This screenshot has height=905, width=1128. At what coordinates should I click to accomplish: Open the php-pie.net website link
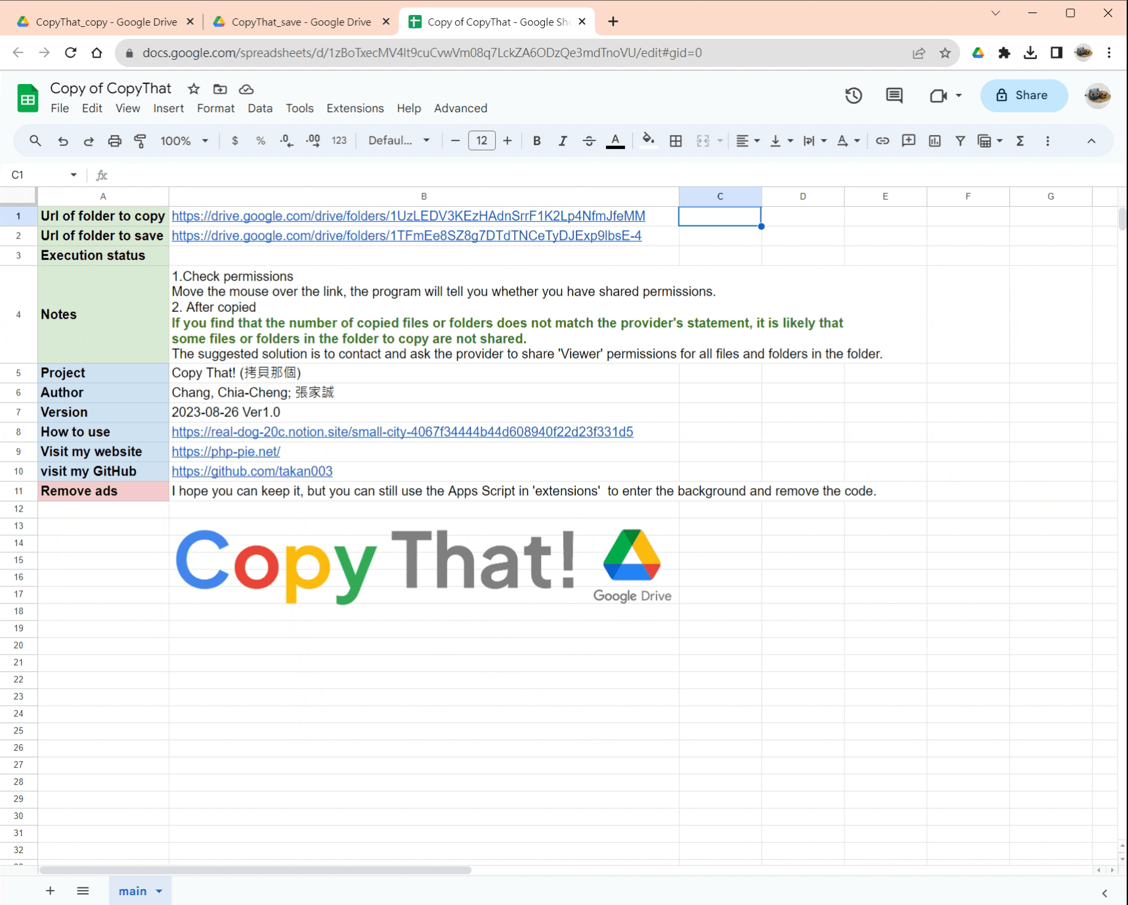[226, 452]
